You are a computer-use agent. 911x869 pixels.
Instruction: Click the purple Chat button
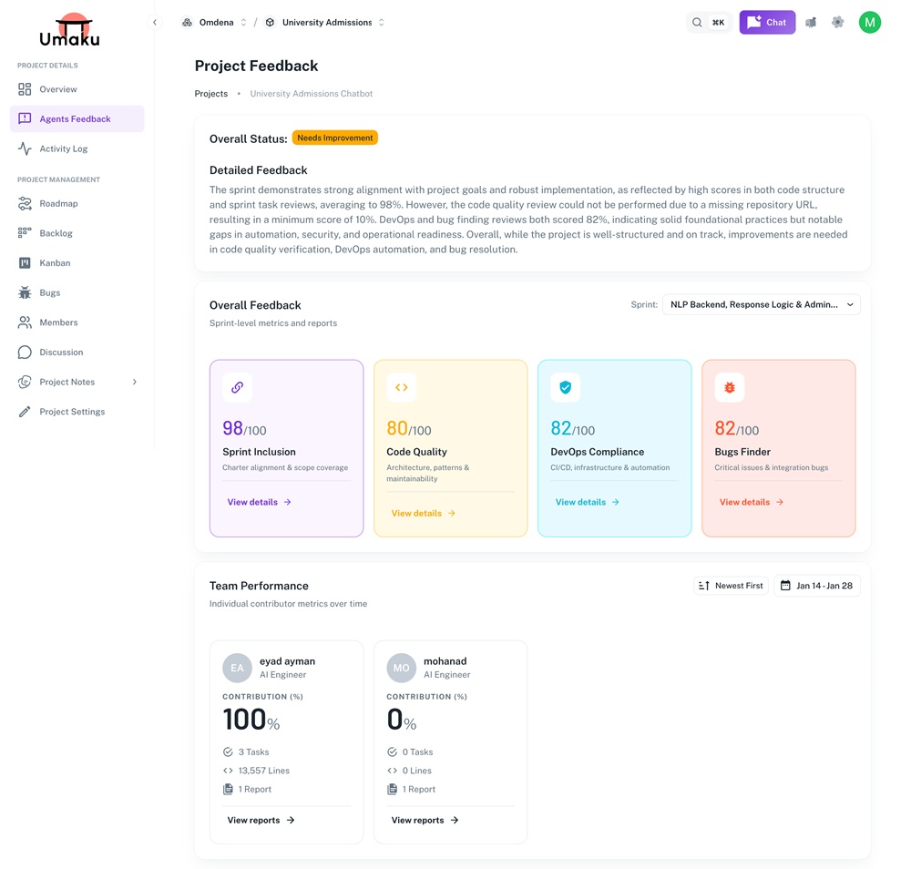click(x=767, y=23)
